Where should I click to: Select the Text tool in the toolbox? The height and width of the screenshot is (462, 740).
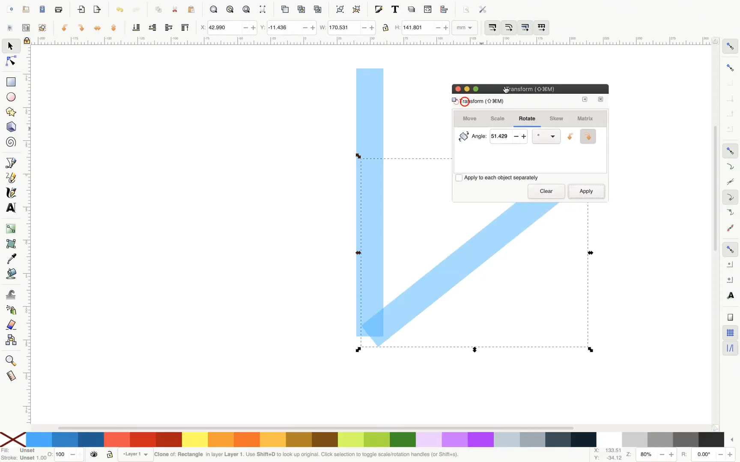coord(11,208)
